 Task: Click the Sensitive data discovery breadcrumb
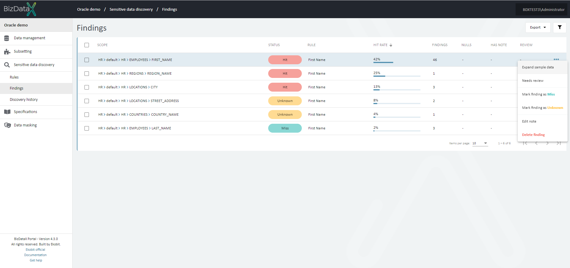point(131,9)
